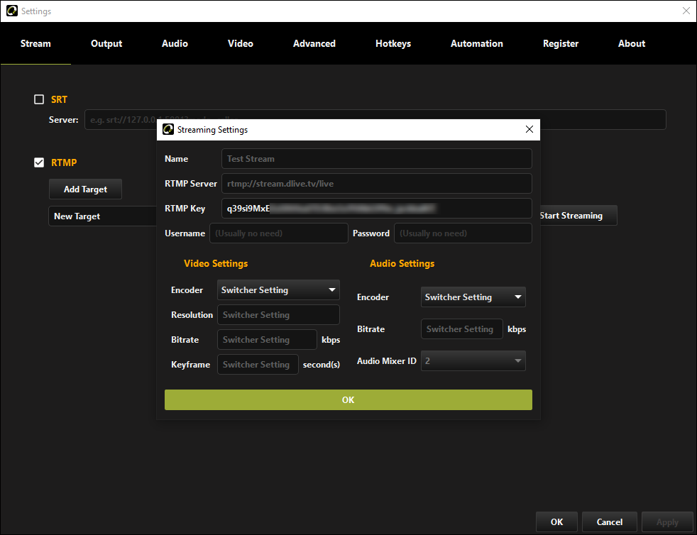Enable the SRT checkbox

point(39,99)
